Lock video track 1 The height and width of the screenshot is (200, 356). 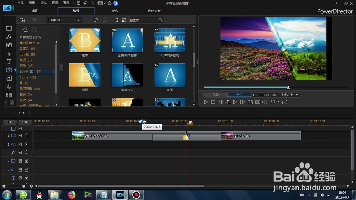pos(27,135)
